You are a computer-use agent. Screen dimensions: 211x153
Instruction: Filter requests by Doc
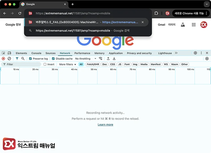point(105,64)
